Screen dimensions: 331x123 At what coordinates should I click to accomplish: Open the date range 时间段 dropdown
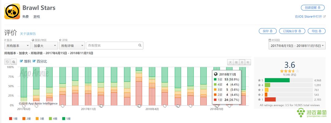pyautogui.click(x=297, y=46)
